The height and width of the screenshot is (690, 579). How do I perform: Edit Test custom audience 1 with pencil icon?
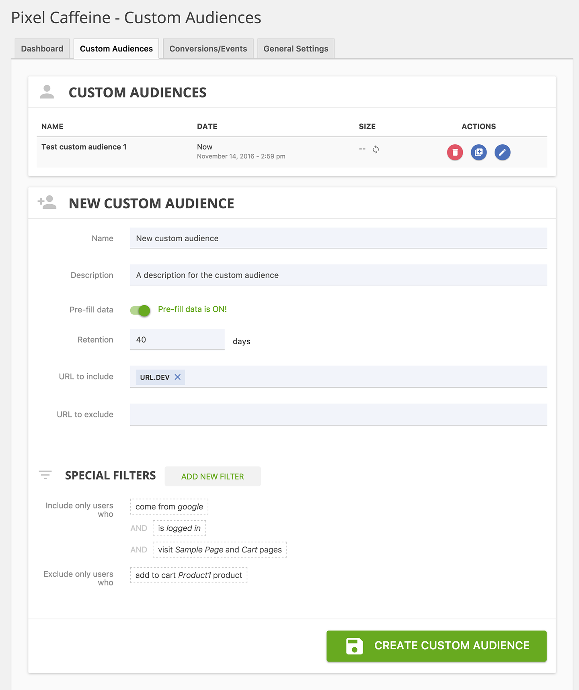click(x=502, y=152)
